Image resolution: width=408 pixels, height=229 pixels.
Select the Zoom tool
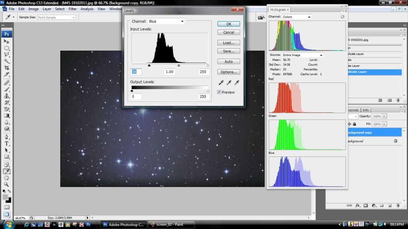click(6, 184)
